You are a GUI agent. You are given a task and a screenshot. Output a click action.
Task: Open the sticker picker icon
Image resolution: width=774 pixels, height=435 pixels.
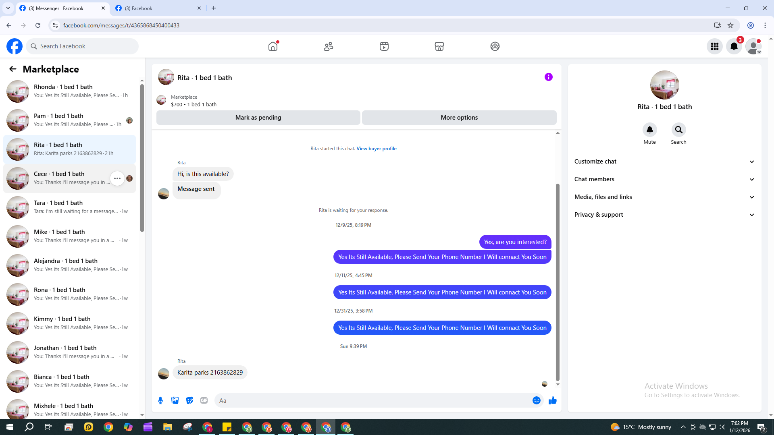(x=189, y=400)
